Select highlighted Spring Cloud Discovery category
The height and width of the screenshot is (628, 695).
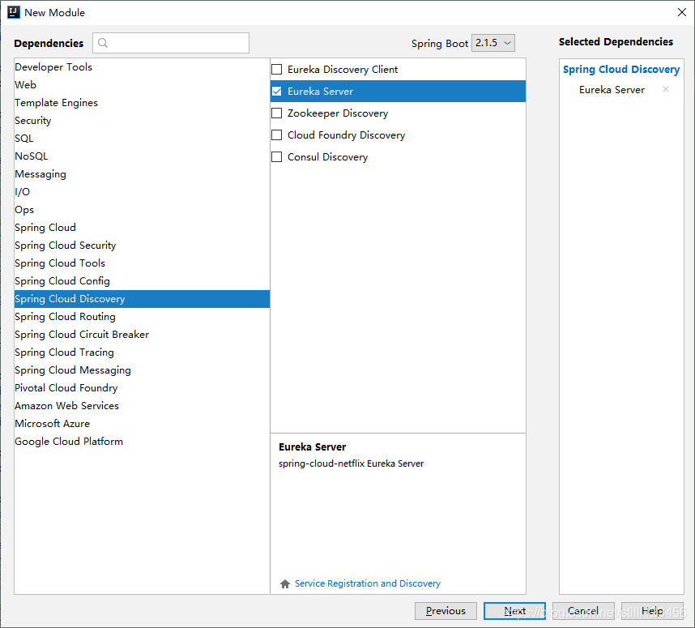pyautogui.click(x=142, y=299)
